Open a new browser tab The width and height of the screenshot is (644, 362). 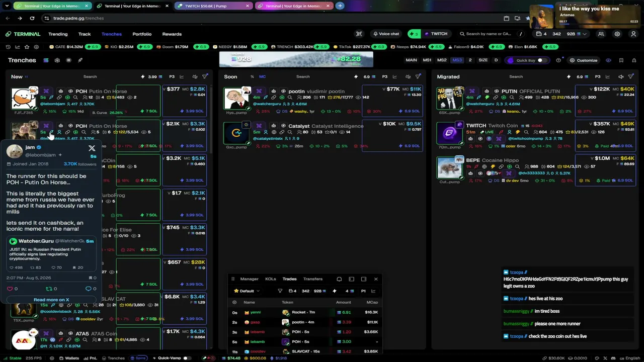point(340,6)
